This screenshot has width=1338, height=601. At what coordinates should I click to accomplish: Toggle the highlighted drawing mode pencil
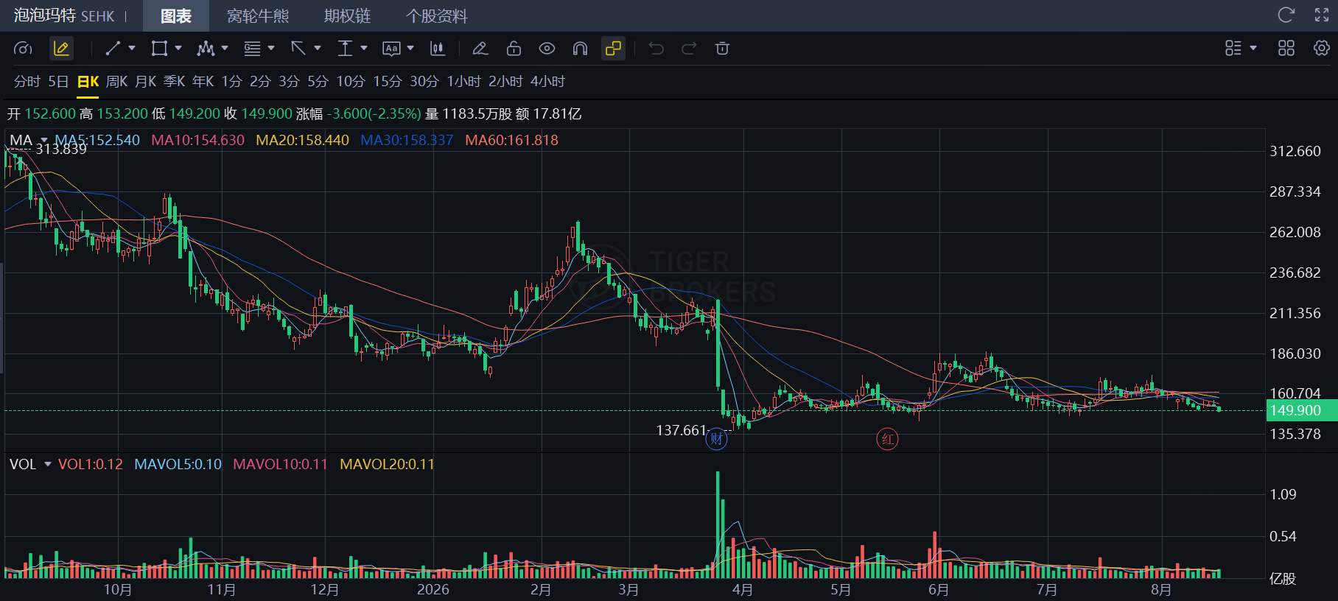(61, 49)
